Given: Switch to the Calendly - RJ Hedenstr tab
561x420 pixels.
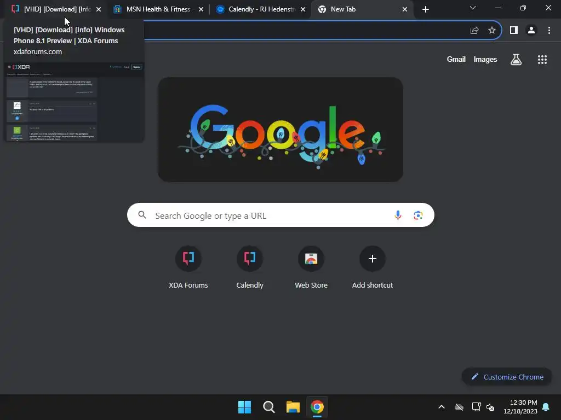Looking at the screenshot, I should tap(261, 9).
